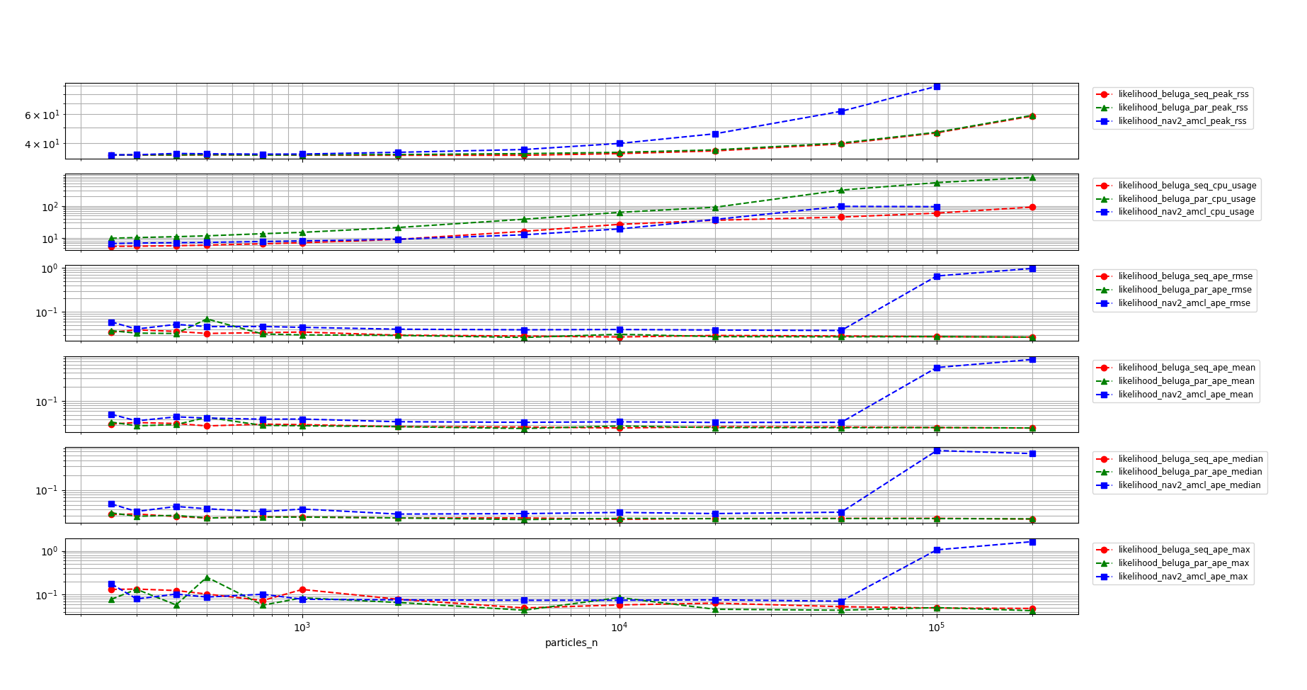
Task: Click the green triangle marker beside likelihood_beluga_par_cpu_usage
Action: 1102,198
